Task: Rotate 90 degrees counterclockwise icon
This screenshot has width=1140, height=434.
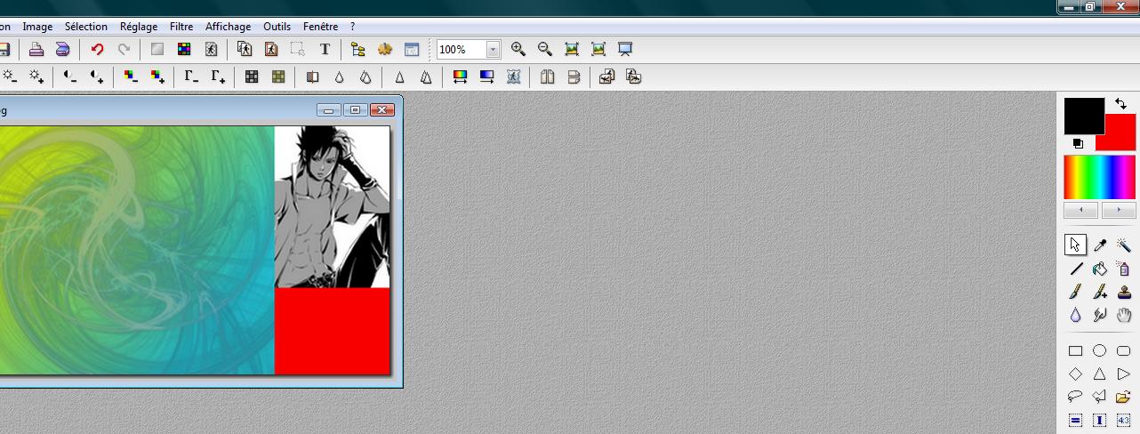Action: [606, 76]
